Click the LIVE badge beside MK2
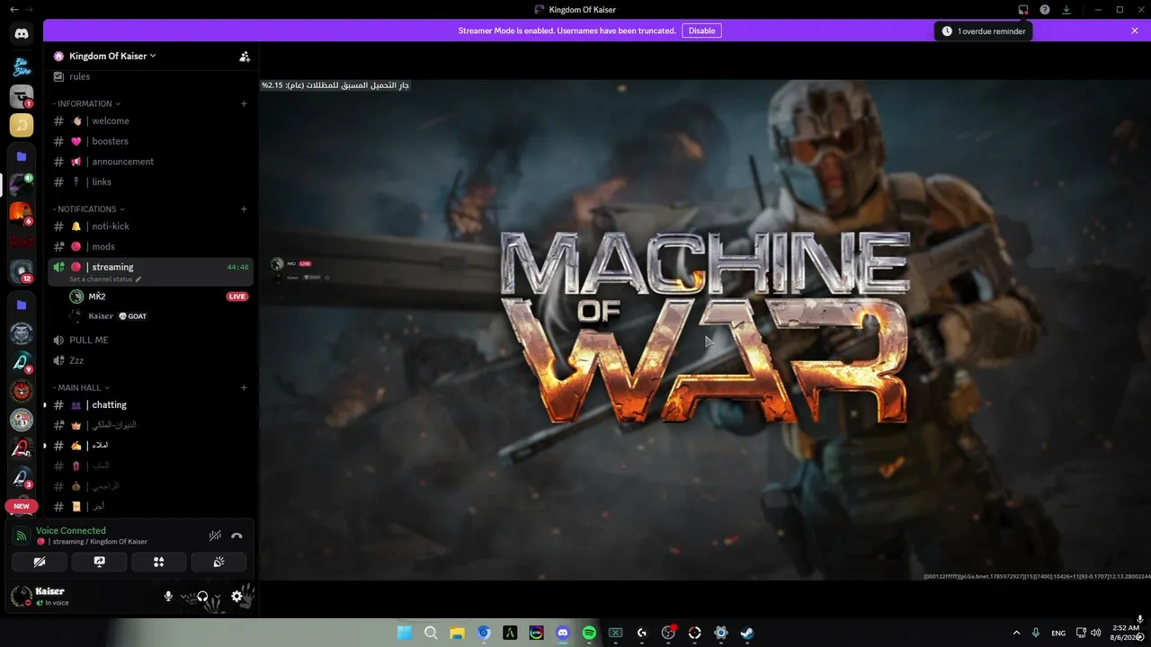The height and width of the screenshot is (647, 1151). tap(237, 297)
